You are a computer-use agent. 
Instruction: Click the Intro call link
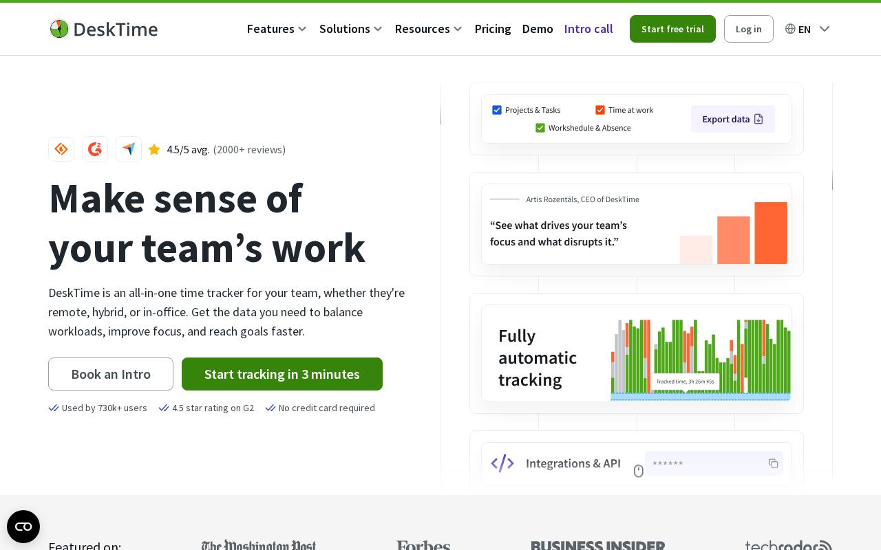pyautogui.click(x=588, y=29)
